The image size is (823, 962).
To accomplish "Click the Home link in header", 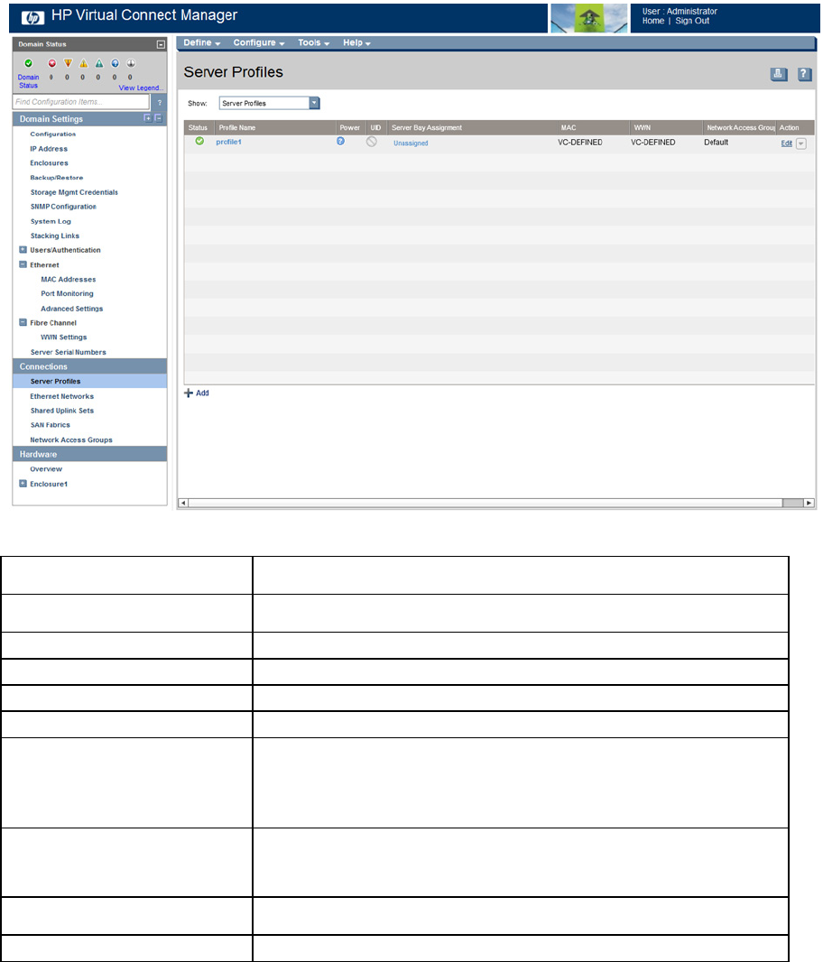I will pyautogui.click(x=653, y=21).
